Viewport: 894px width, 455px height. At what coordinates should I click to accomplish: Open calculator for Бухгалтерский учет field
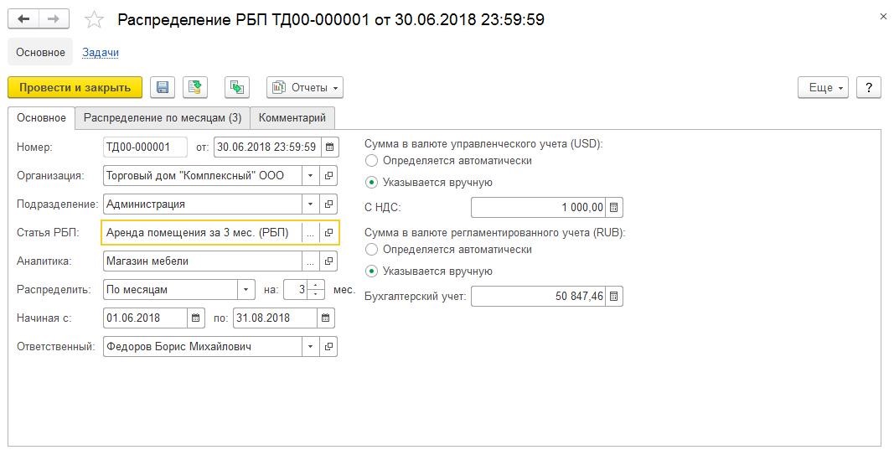[614, 297]
